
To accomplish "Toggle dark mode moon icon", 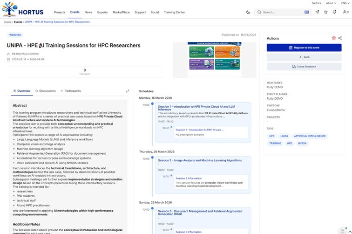I will [248, 12].
